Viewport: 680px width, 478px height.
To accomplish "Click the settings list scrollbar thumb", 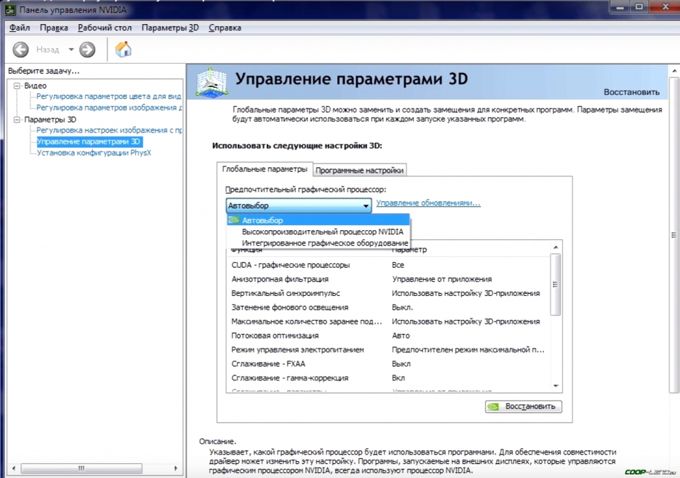I will 555,285.
